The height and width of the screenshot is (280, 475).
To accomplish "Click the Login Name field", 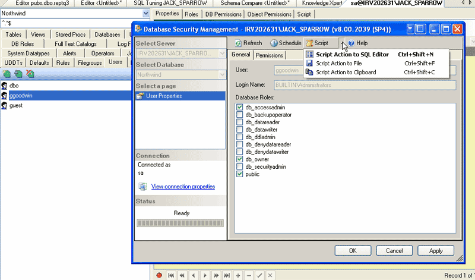I will (x=365, y=85).
